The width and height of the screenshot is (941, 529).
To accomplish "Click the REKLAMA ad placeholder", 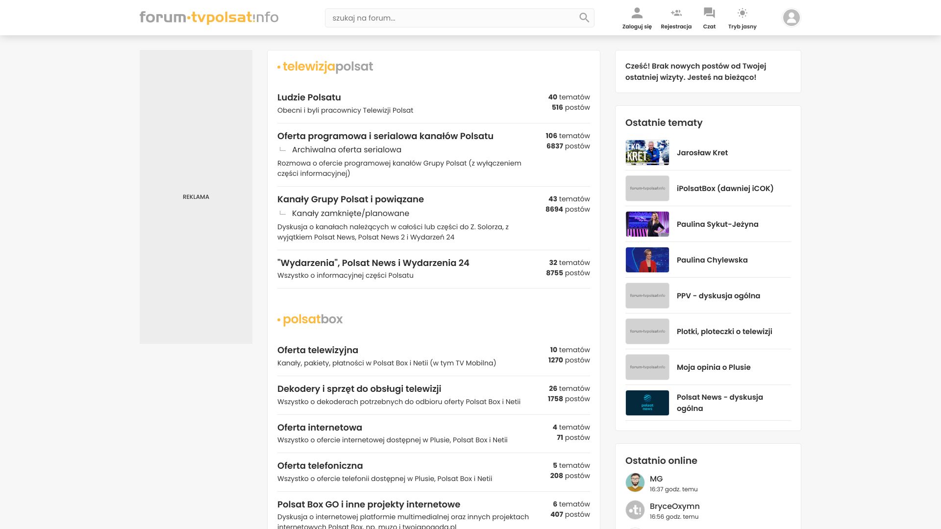I will [196, 197].
